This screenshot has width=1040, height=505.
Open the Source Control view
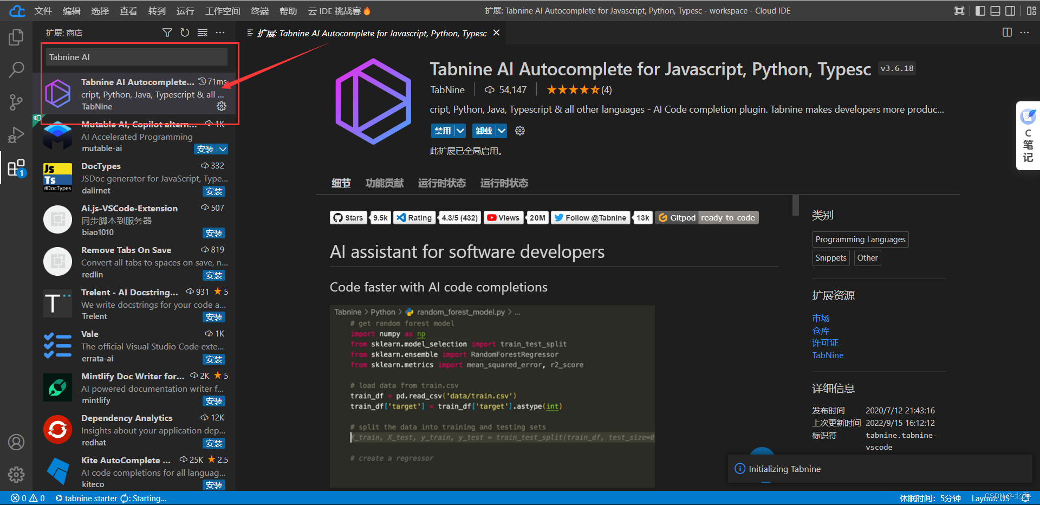point(16,102)
